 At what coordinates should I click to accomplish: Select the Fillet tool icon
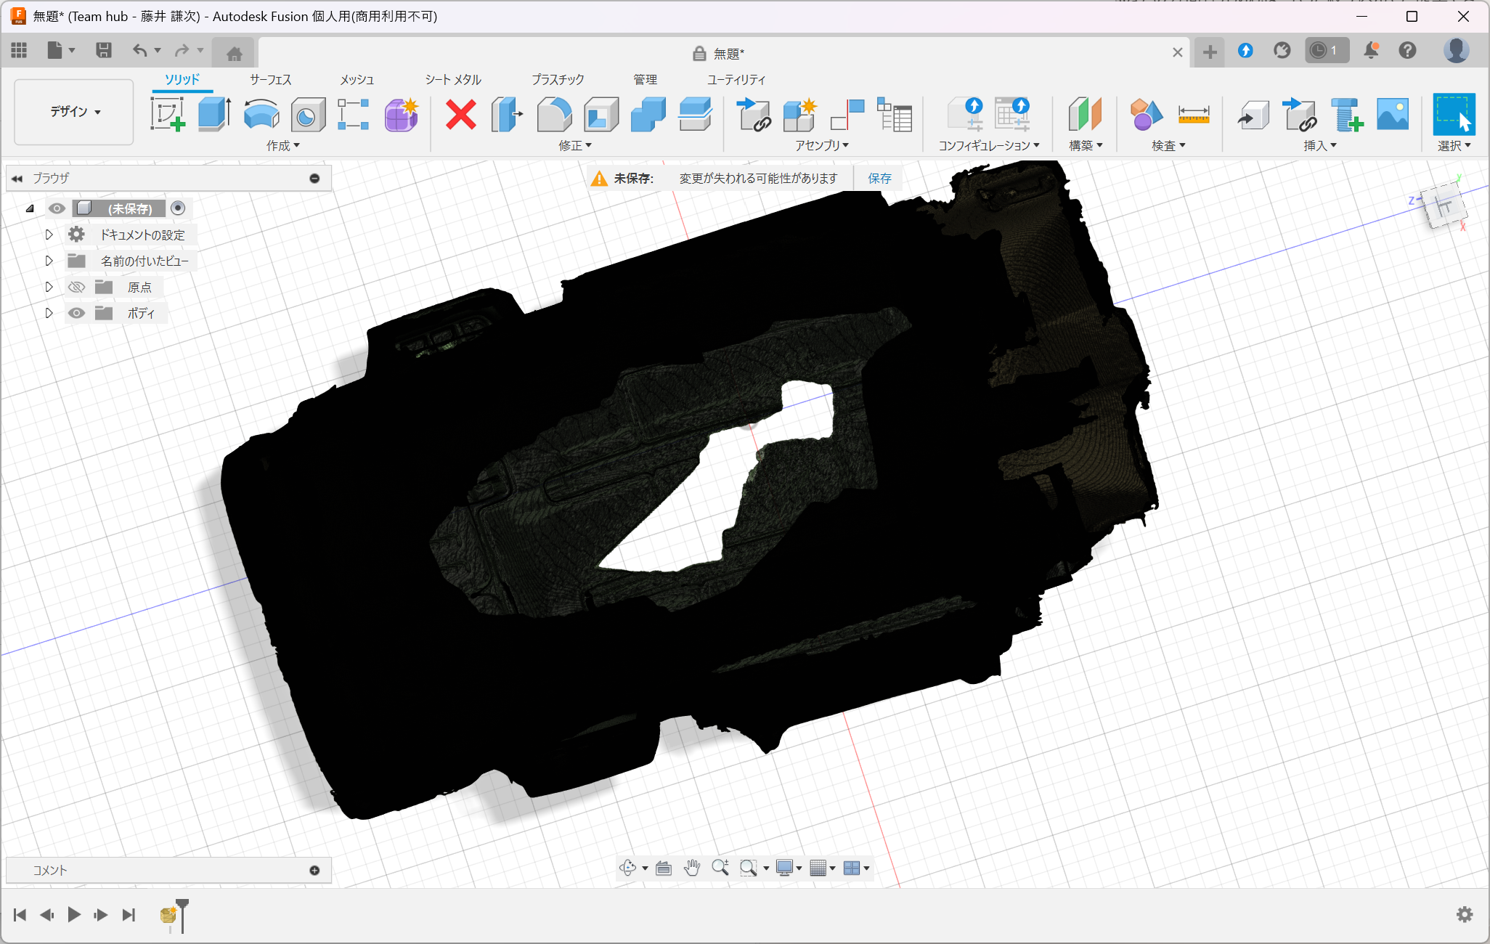554,114
